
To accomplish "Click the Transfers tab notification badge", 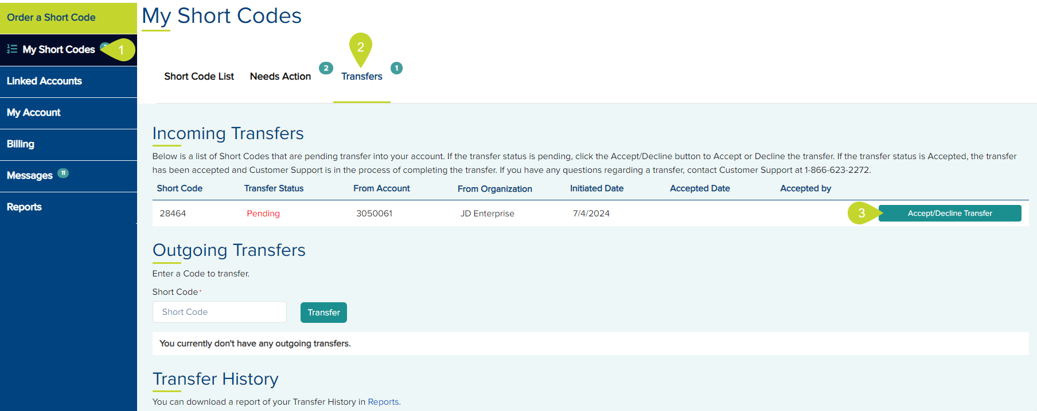I will [x=396, y=68].
